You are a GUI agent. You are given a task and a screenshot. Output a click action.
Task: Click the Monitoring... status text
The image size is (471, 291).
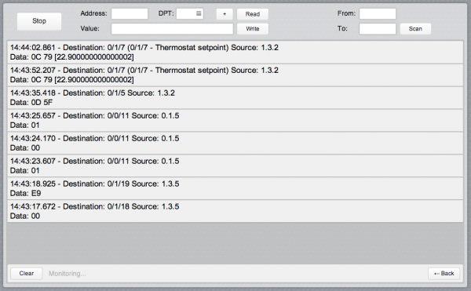click(68, 274)
